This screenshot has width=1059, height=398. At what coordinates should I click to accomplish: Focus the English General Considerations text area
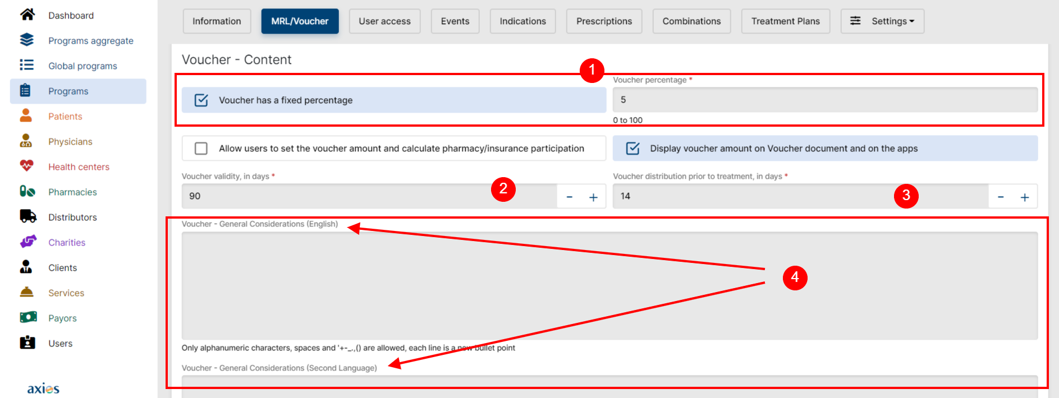pyautogui.click(x=609, y=286)
